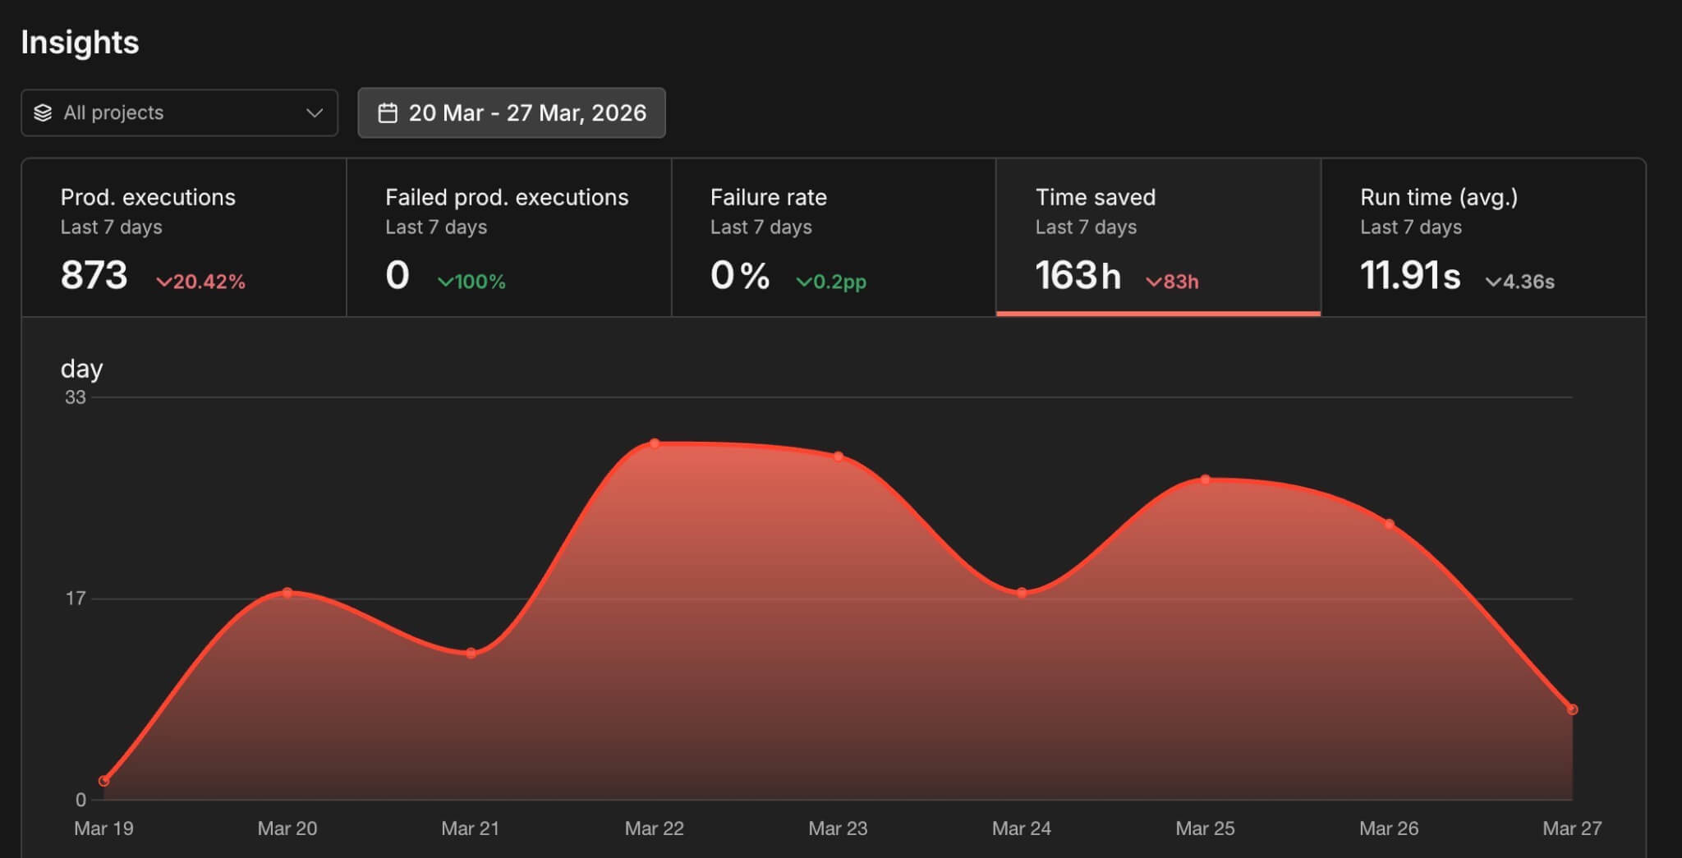Switch to the Failed prod. executions tab

click(508, 237)
